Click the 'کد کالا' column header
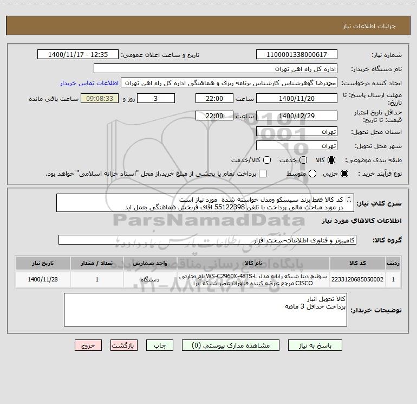The height and width of the screenshot is (404, 417). coord(357,263)
